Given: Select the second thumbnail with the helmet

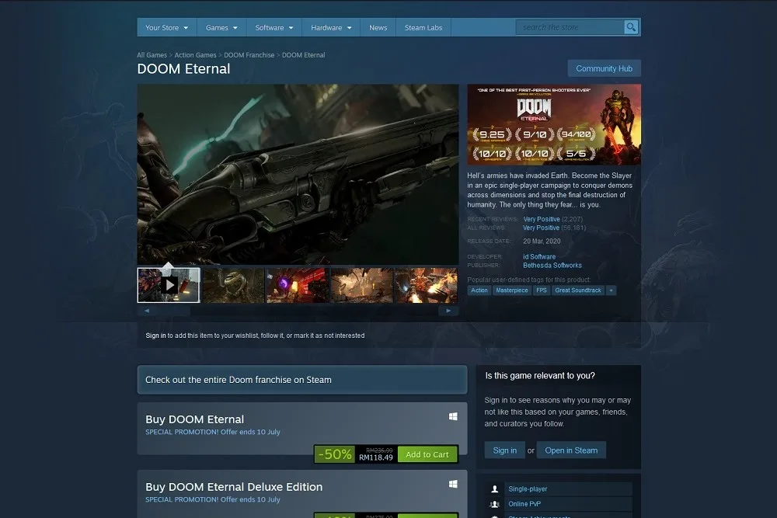Looking at the screenshot, I should [x=233, y=285].
